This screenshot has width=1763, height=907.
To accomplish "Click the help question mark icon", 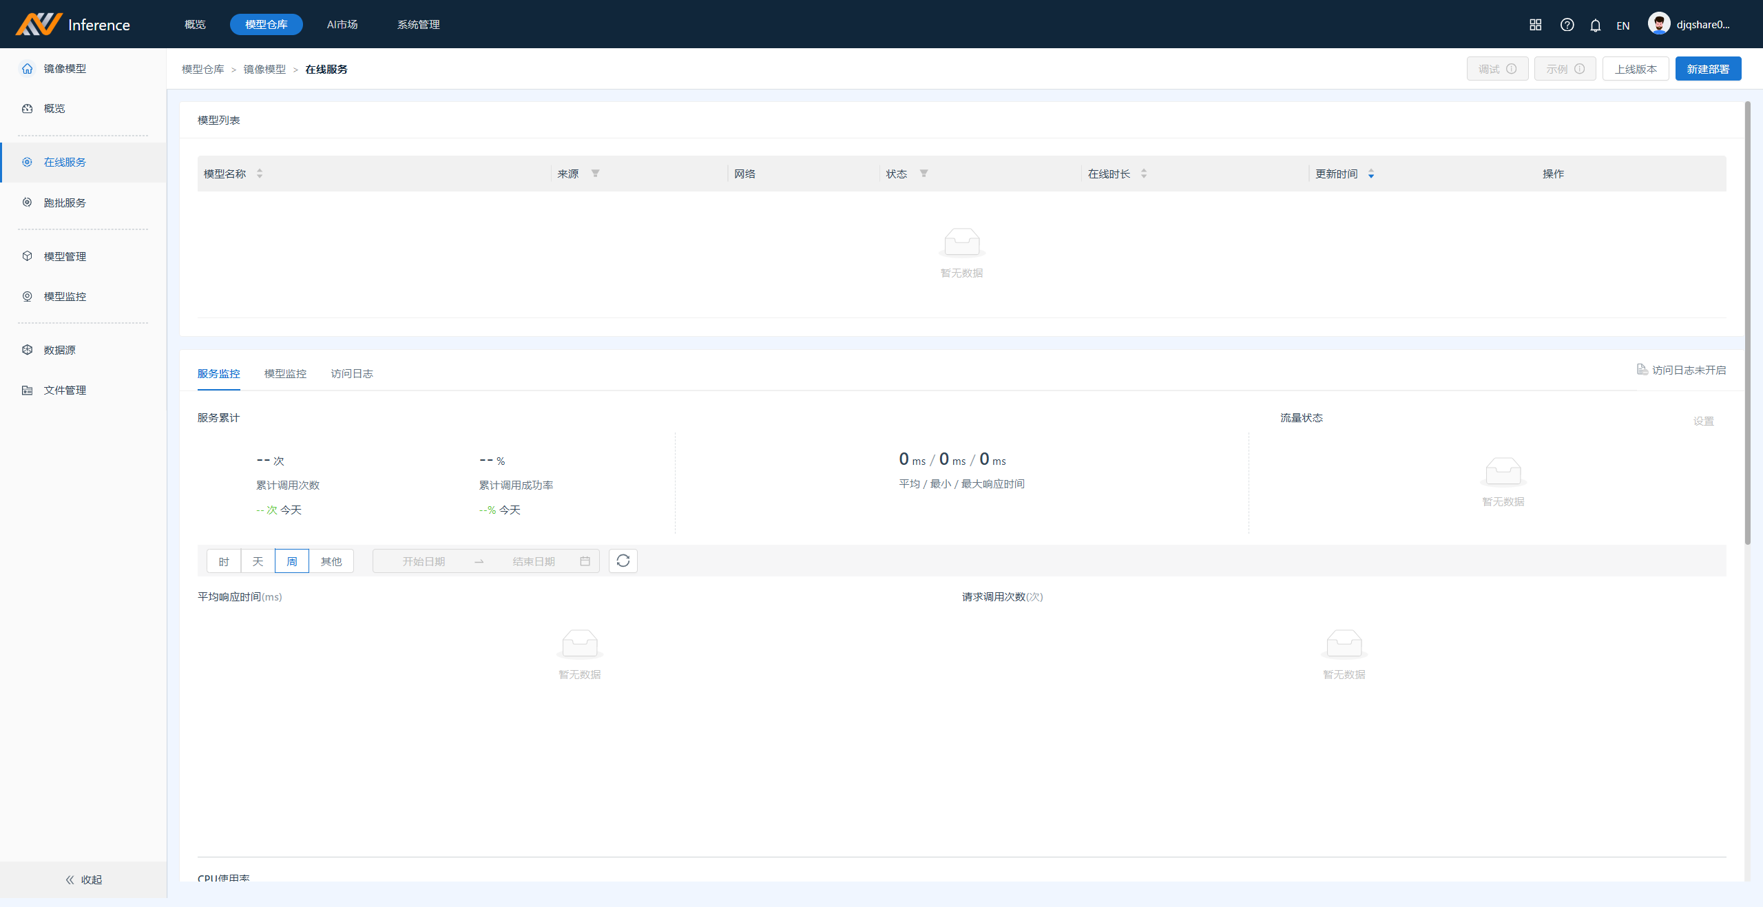I will [1567, 25].
